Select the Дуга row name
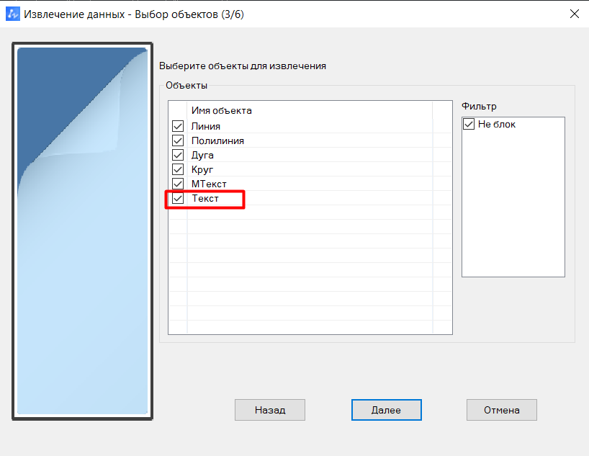The width and height of the screenshot is (589, 456). click(202, 155)
